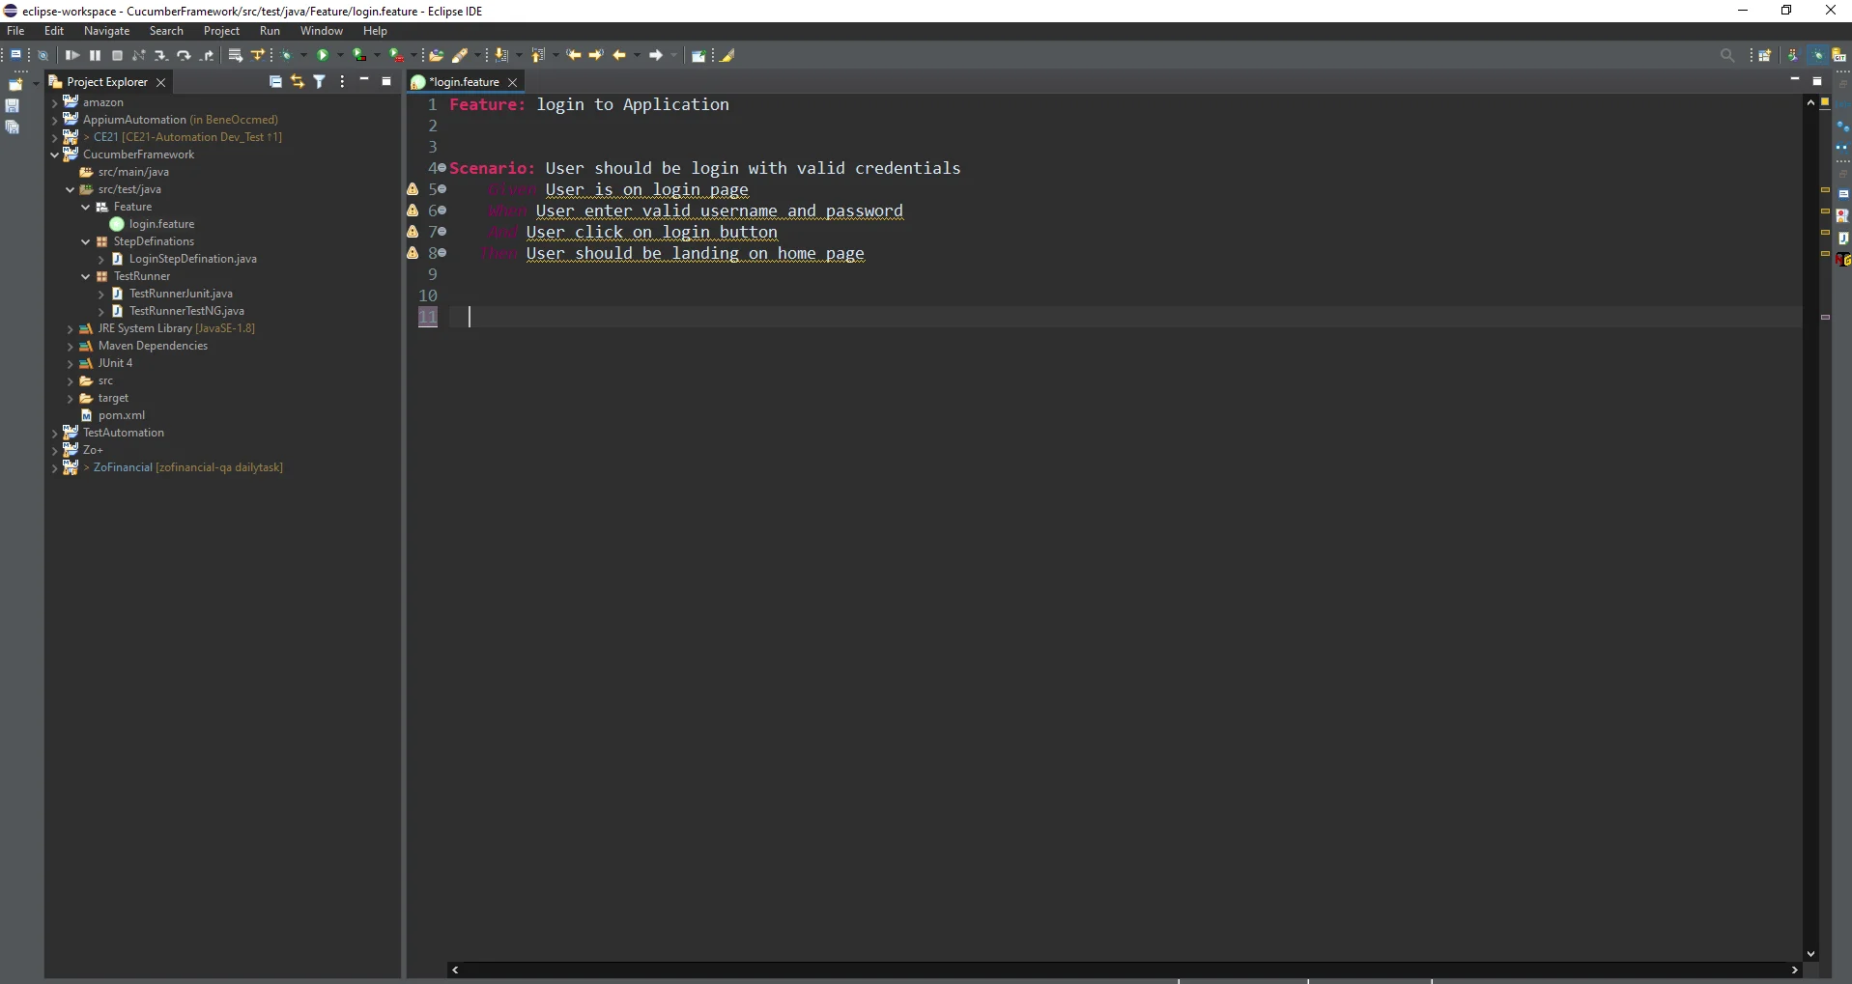1852x984 pixels.
Task: Enable the Project Explorer filter
Action: [319, 82]
